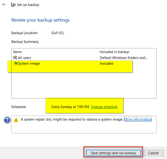The image size is (167, 159).
Task: Click the blue help question mark icon
Action: pos(7,120)
